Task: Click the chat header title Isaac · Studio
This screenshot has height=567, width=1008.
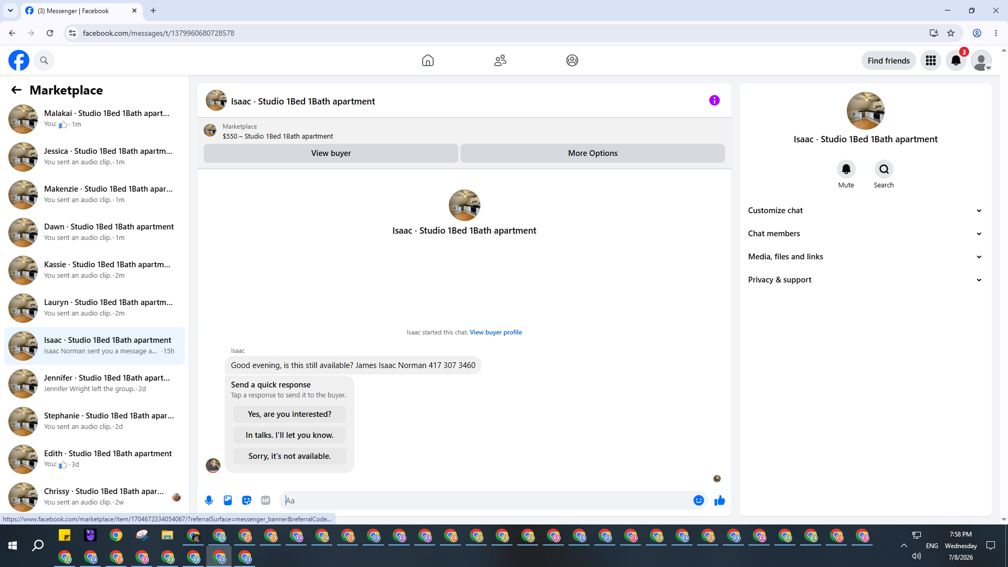Action: click(303, 101)
